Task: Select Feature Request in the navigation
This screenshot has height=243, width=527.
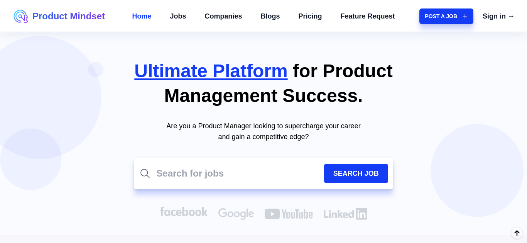Action: 368,16
